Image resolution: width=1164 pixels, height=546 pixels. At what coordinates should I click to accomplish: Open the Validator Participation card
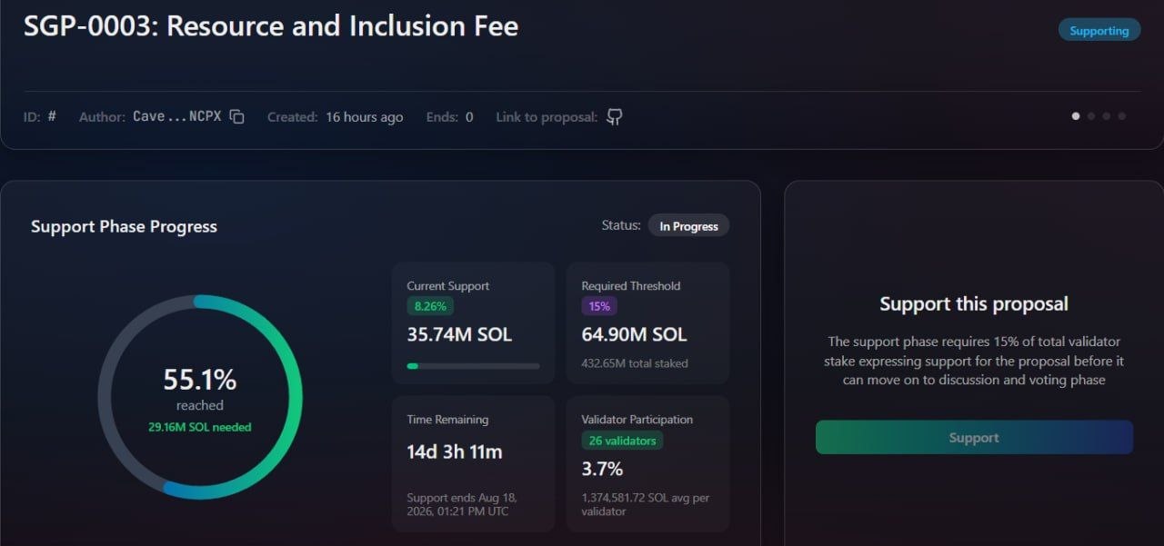coord(647,463)
